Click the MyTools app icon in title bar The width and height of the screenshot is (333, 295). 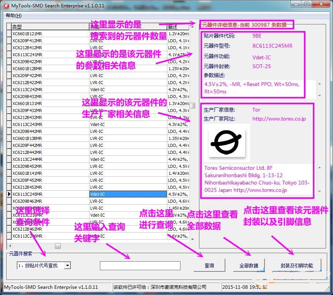click(x=7, y=6)
